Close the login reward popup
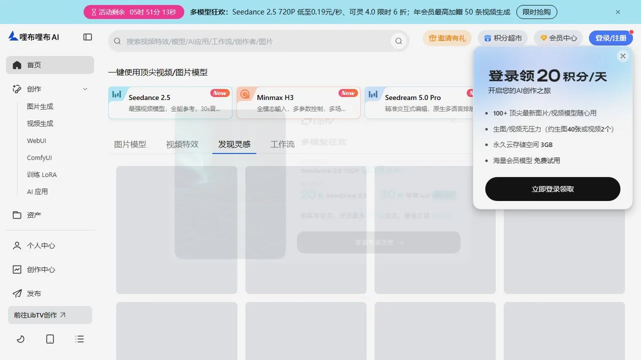 (x=623, y=56)
